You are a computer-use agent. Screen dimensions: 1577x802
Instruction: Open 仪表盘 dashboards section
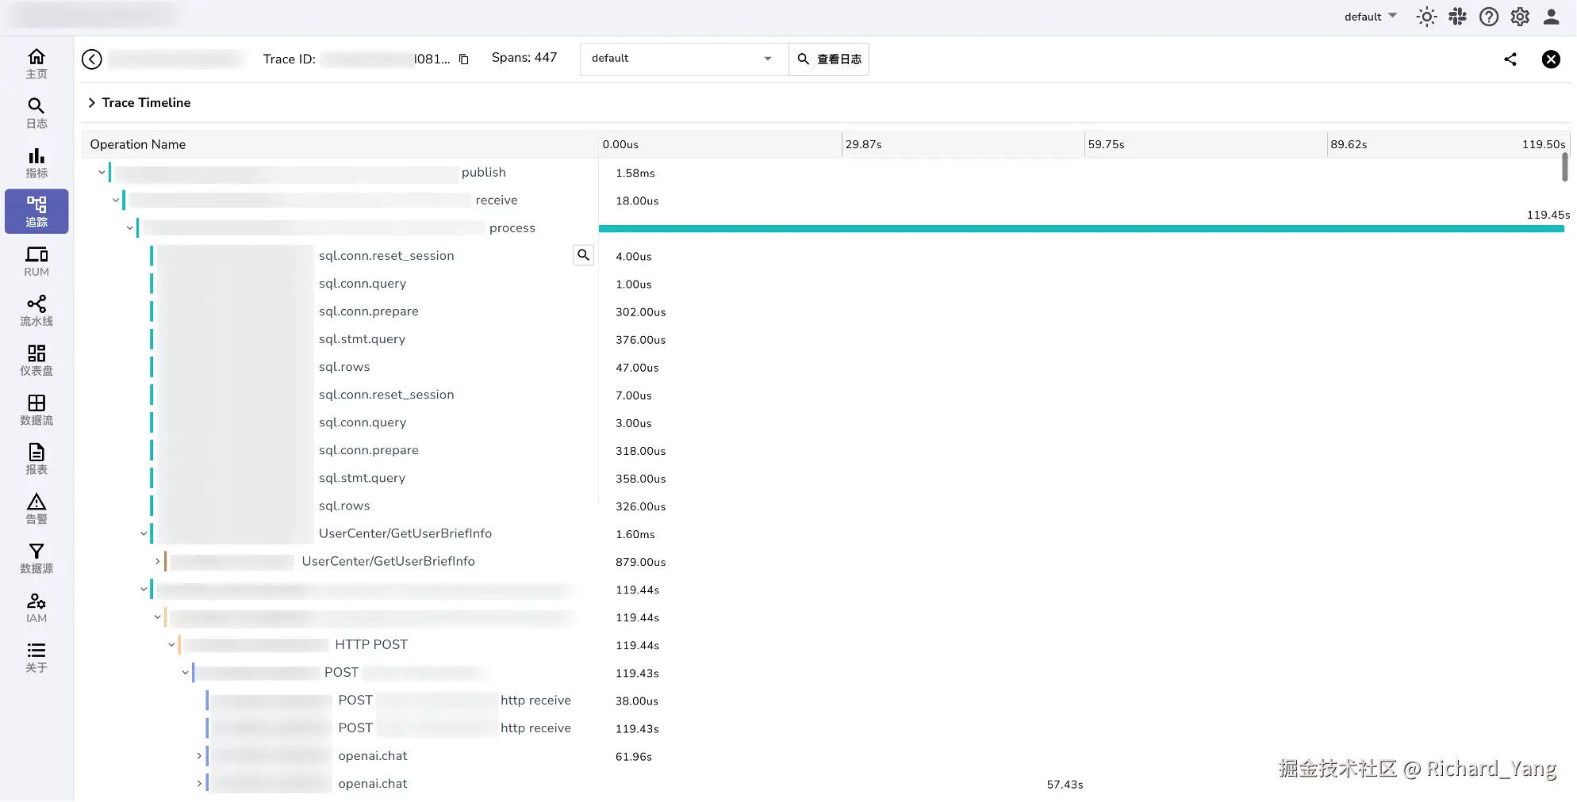click(x=36, y=360)
